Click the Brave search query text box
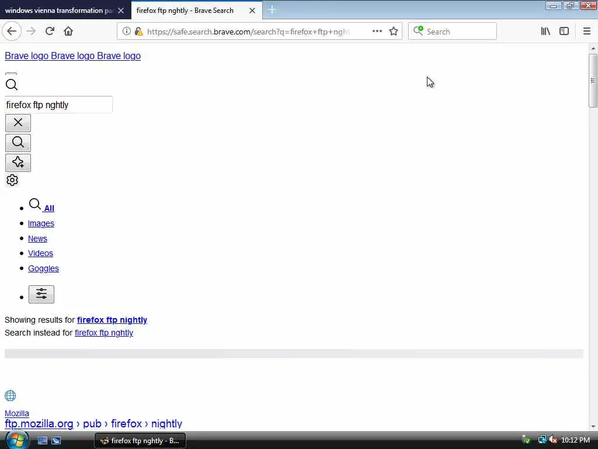598x449 pixels. coord(59,105)
